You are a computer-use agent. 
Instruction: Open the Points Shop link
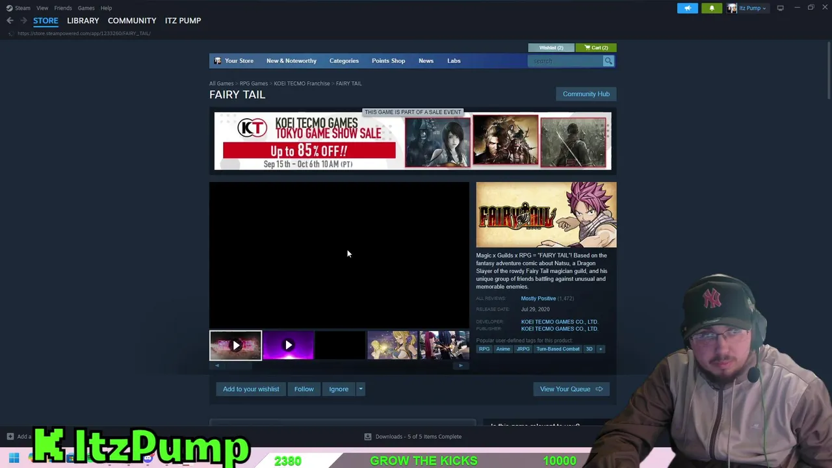(x=388, y=61)
